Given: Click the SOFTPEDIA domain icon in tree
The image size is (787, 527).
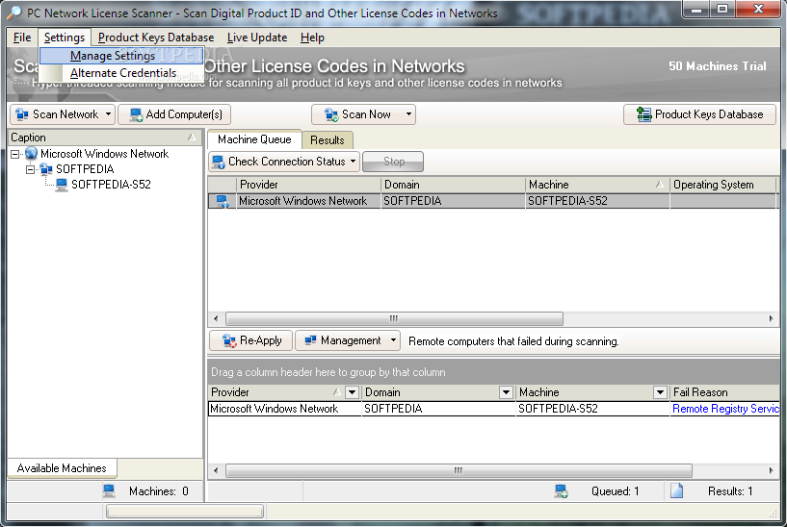Looking at the screenshot, I should (x=46, y=169).
